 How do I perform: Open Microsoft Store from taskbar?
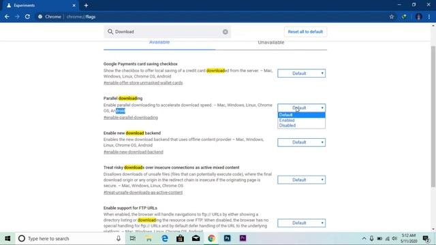(180, 238)
